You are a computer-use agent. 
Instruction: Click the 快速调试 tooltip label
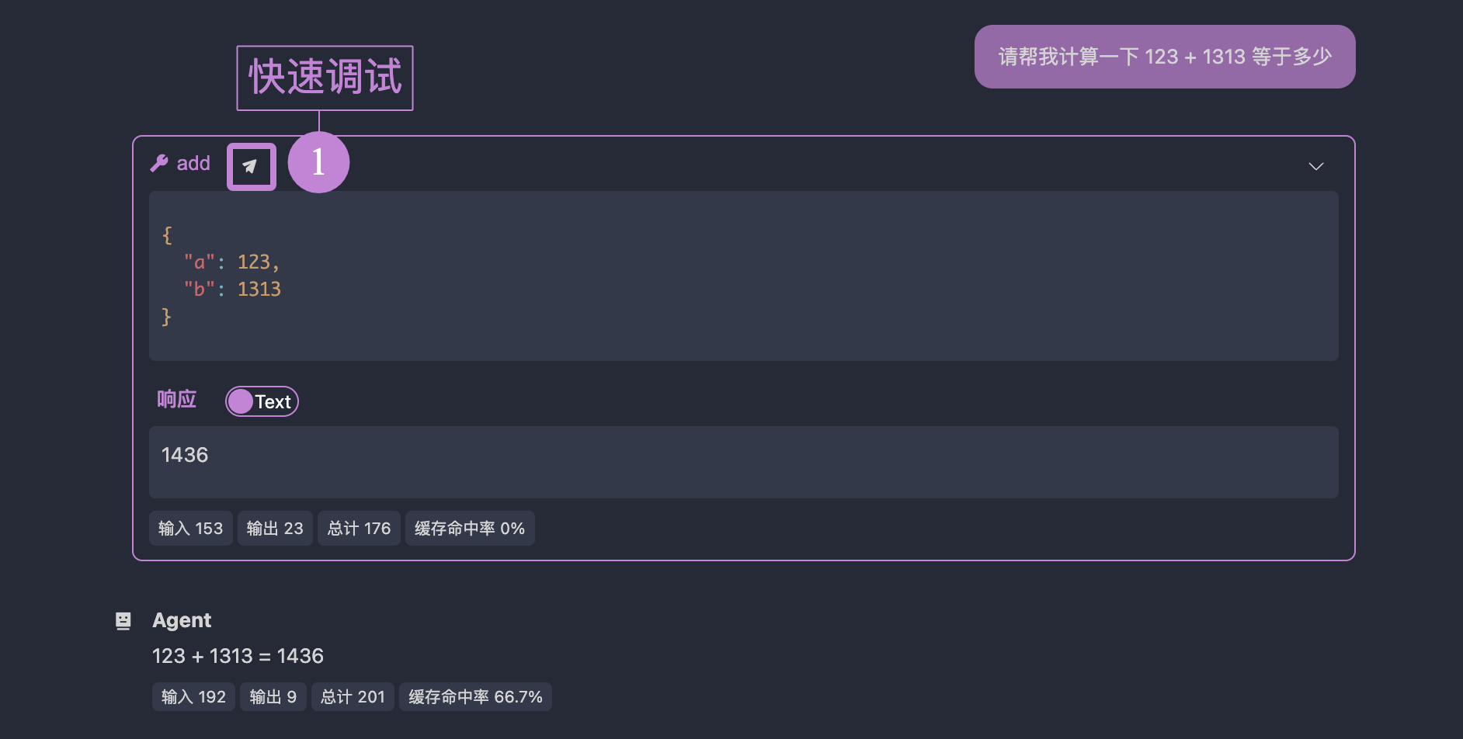pos(325,78)
